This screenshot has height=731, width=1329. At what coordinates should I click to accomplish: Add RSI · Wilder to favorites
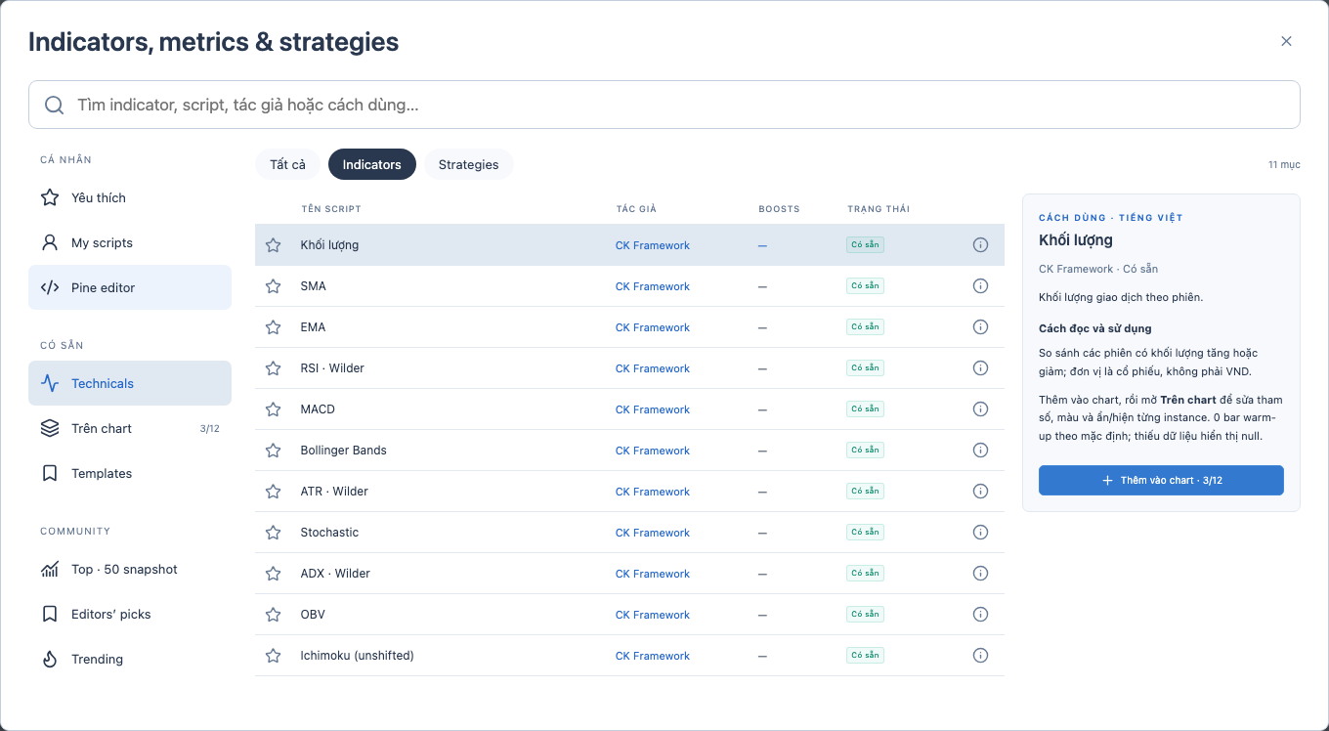click(274, 368)
